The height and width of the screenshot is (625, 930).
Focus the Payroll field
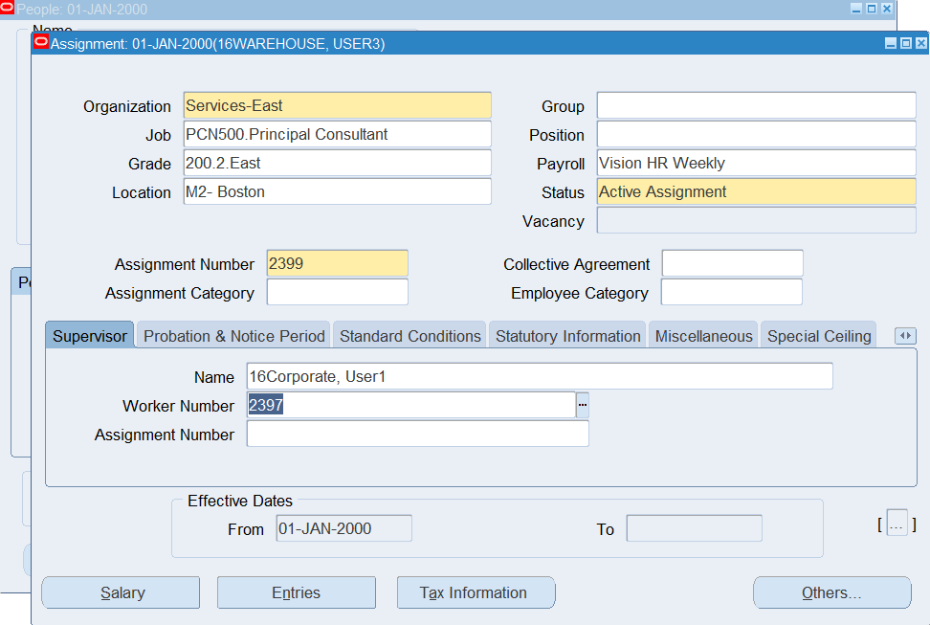coord(756,164)
